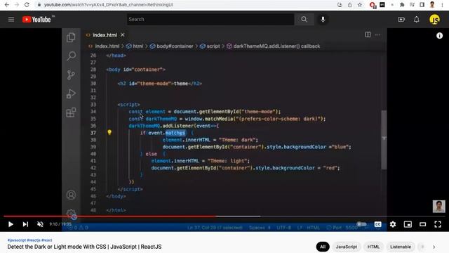Click VS Code Explorer icon in video

point(71,37)
